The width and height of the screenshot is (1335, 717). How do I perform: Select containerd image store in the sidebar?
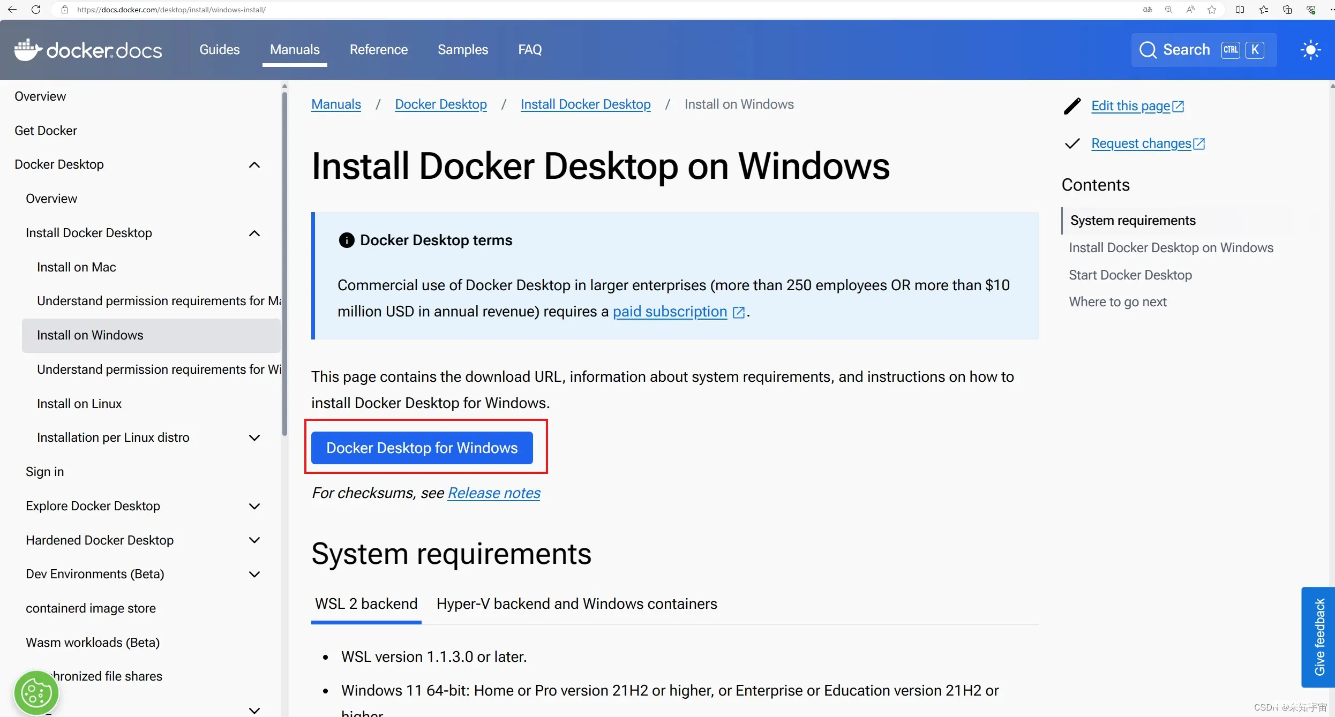(91, 608)
